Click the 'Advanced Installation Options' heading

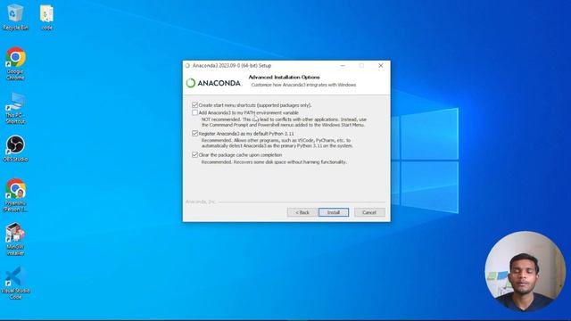pyautogui.click(x=284, y=78)
